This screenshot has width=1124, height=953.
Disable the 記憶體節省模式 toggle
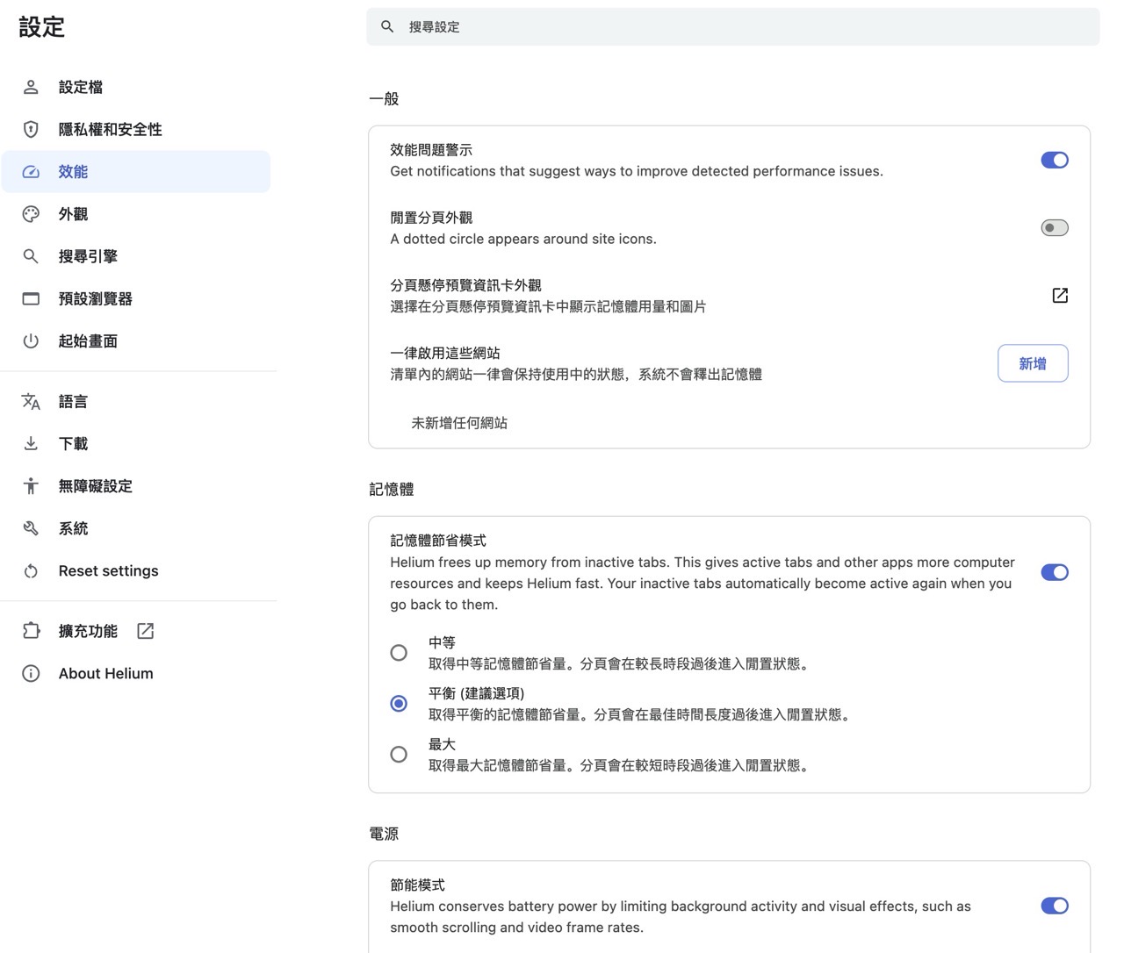(x=1054, y=572)
